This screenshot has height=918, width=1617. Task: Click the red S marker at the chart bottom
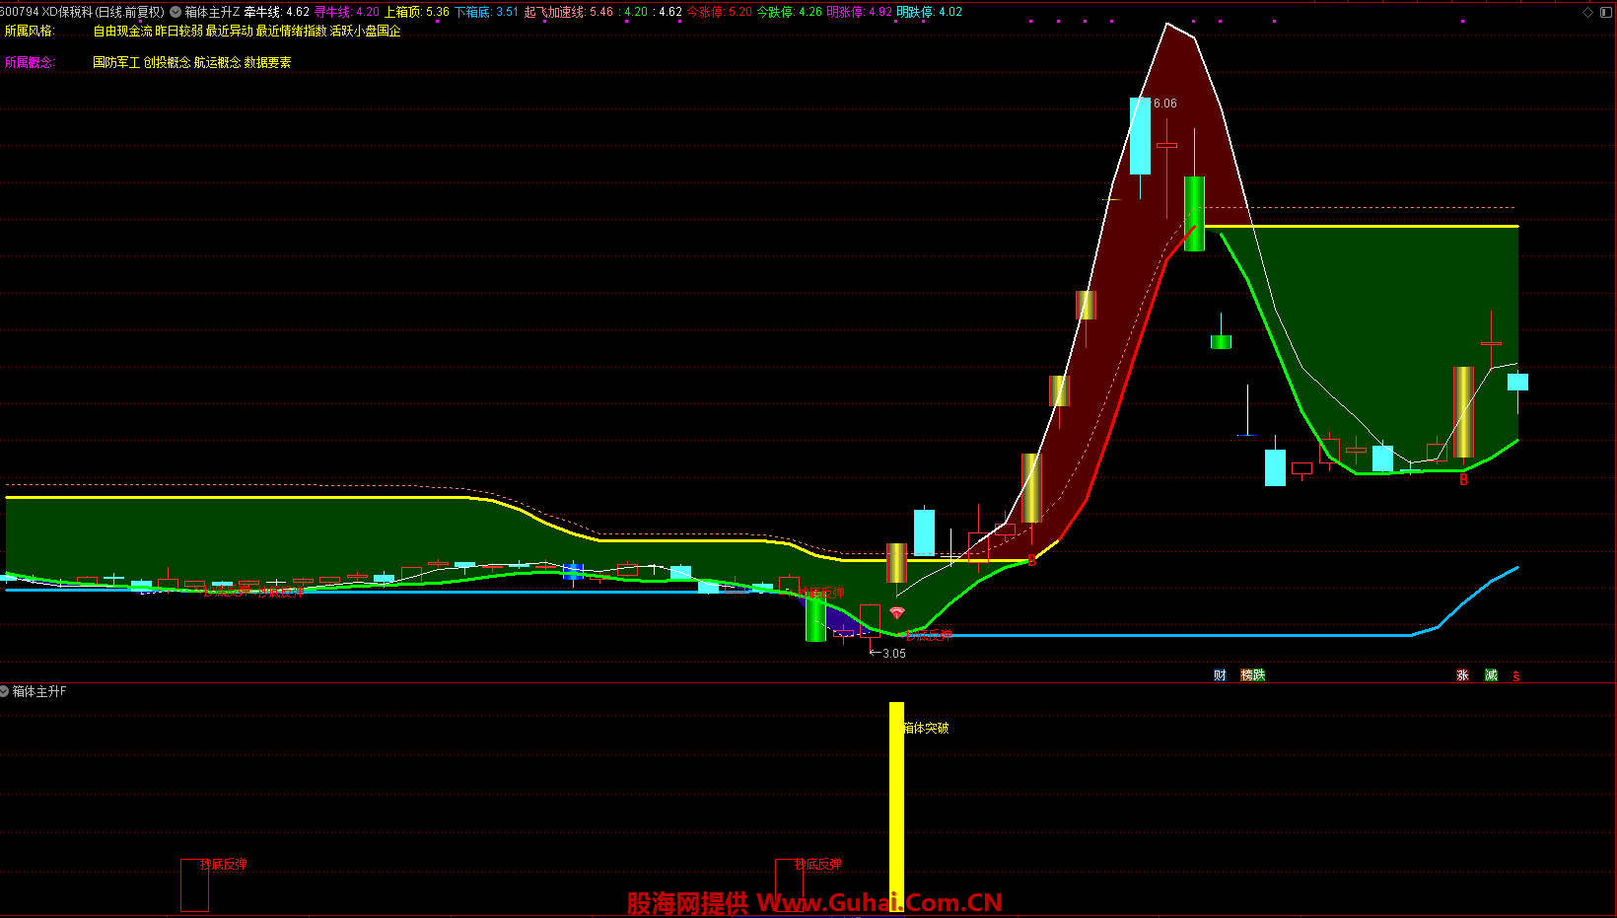(1516, 676)
